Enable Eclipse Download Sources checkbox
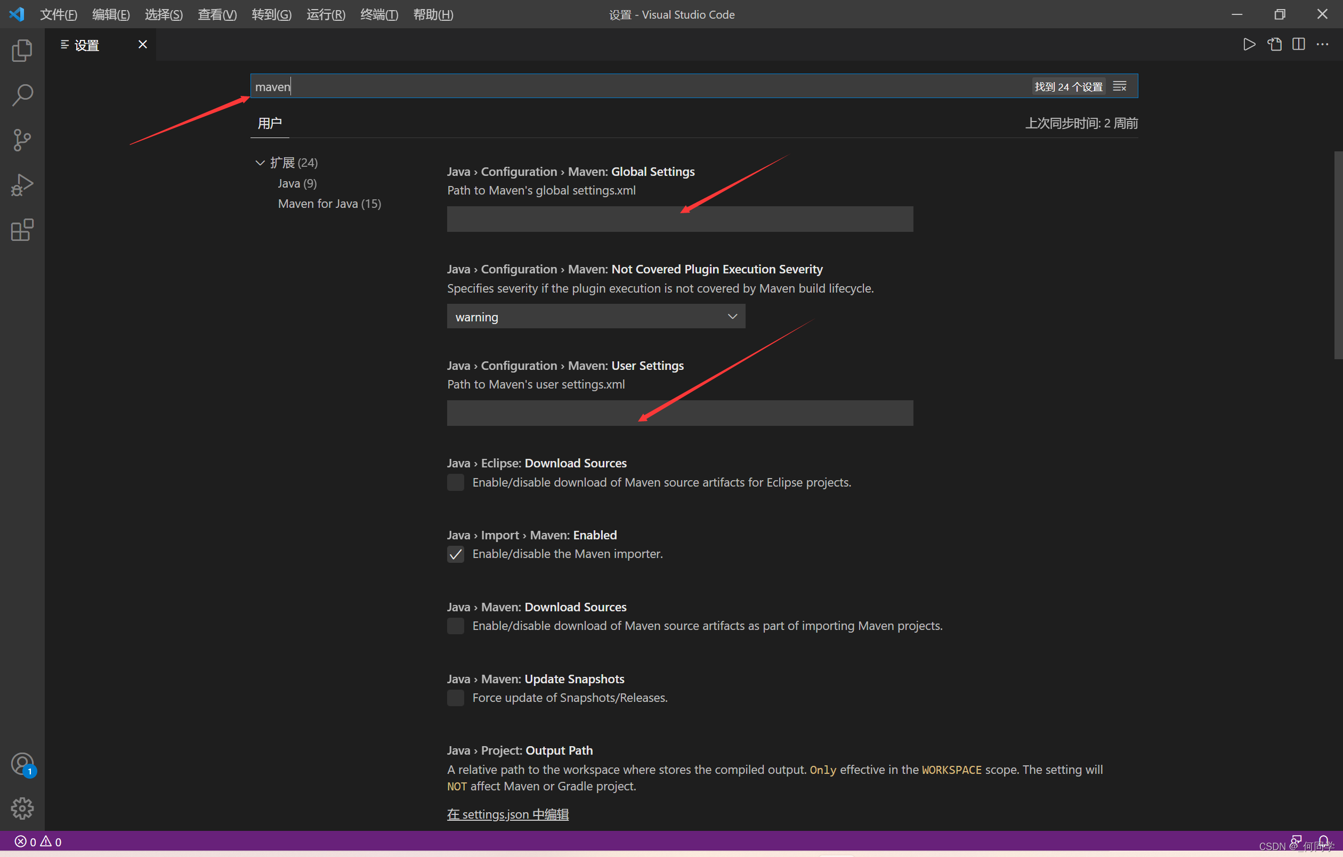 coord(455,482)
